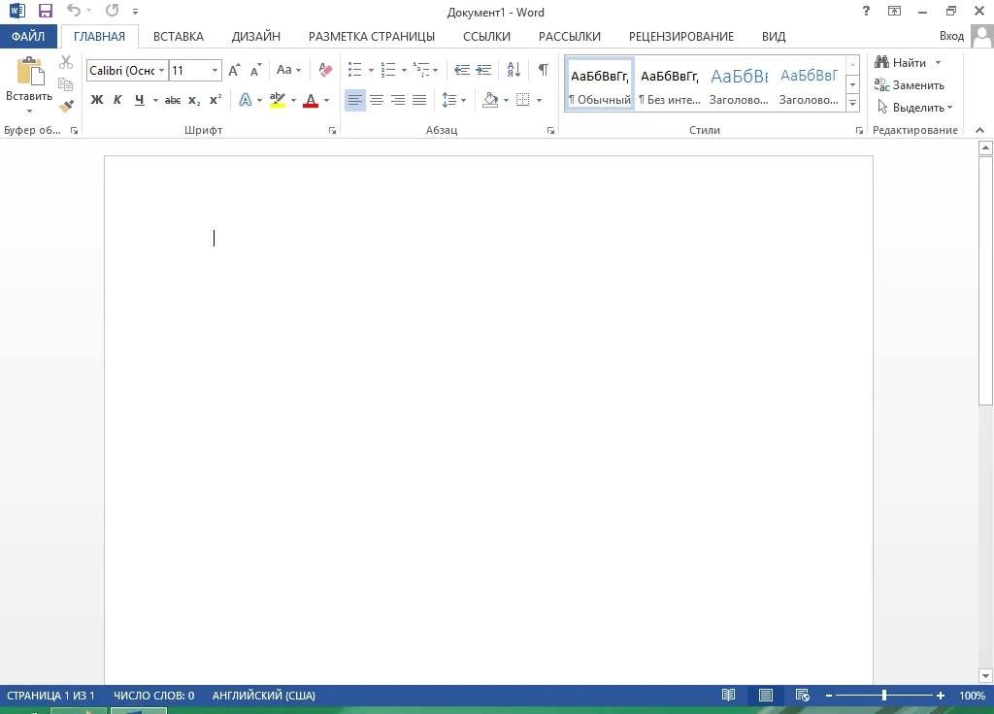Click the multilevel list icon

point(421,70)
